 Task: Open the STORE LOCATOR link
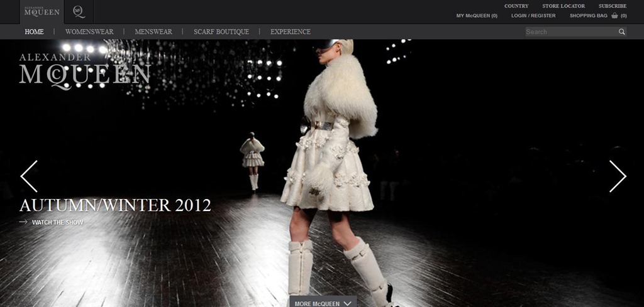563,6
